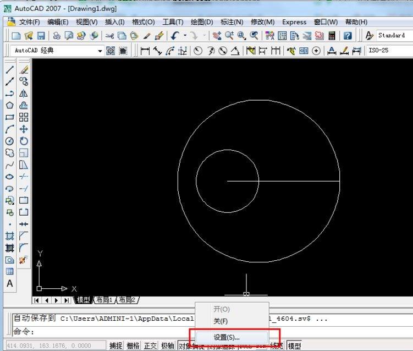Select the Radius dimension tool
Viewport: 413px width, 351px height.
click(198, 51)
